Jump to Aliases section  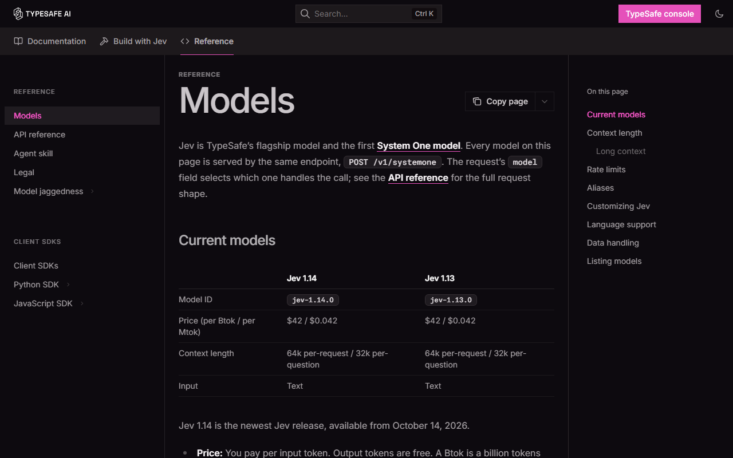point(600,188)
